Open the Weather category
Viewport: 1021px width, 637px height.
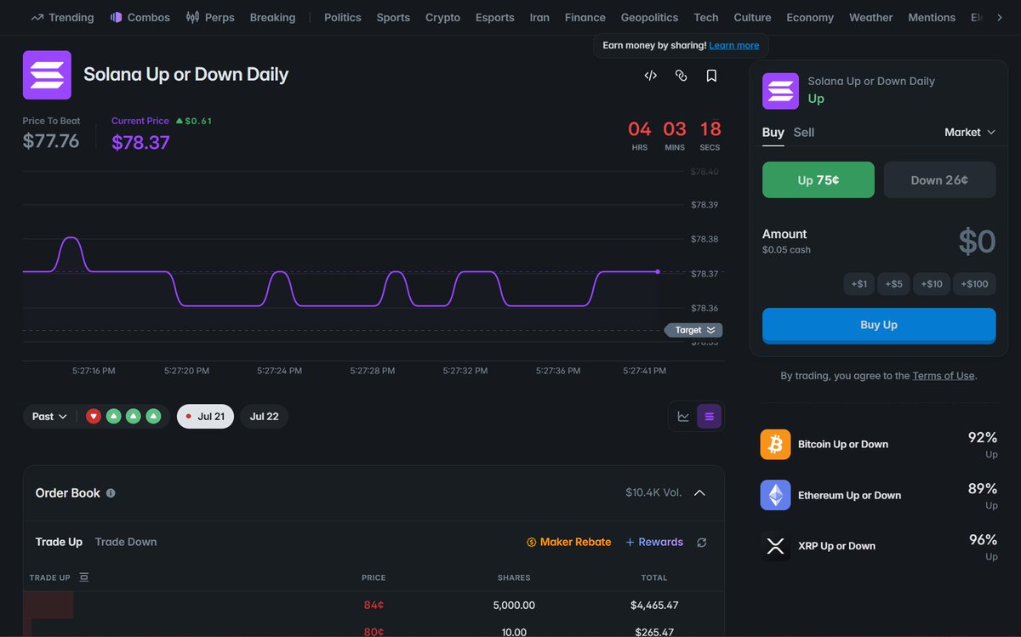coord(871,17)
